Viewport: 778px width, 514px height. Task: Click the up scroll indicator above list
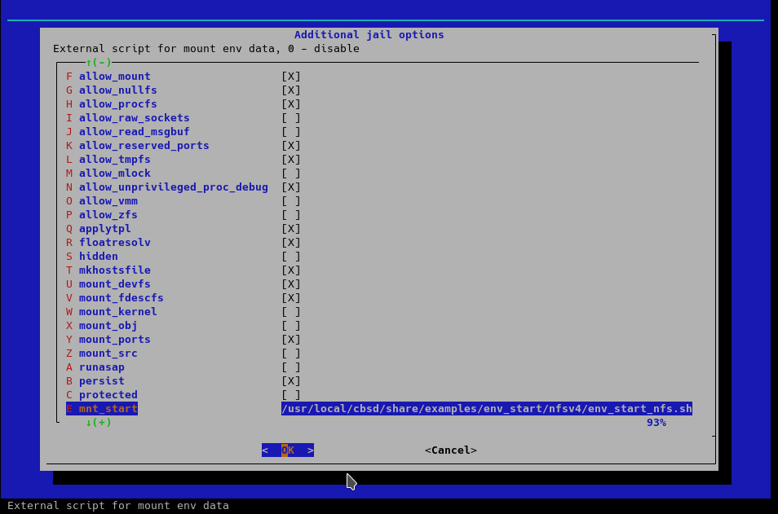98,63
